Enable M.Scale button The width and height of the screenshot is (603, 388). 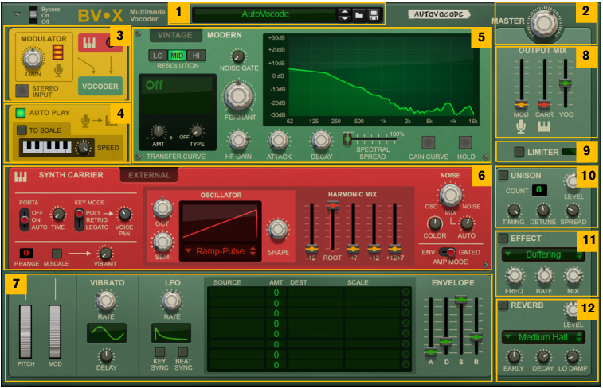tap(57, 254)
